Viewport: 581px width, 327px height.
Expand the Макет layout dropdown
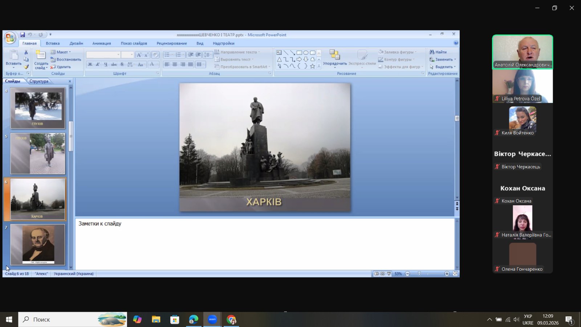[x=61, y=52]
